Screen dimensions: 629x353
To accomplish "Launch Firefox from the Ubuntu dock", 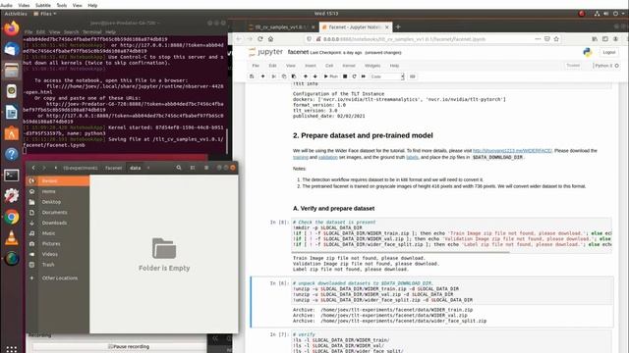I will [11, 28].
